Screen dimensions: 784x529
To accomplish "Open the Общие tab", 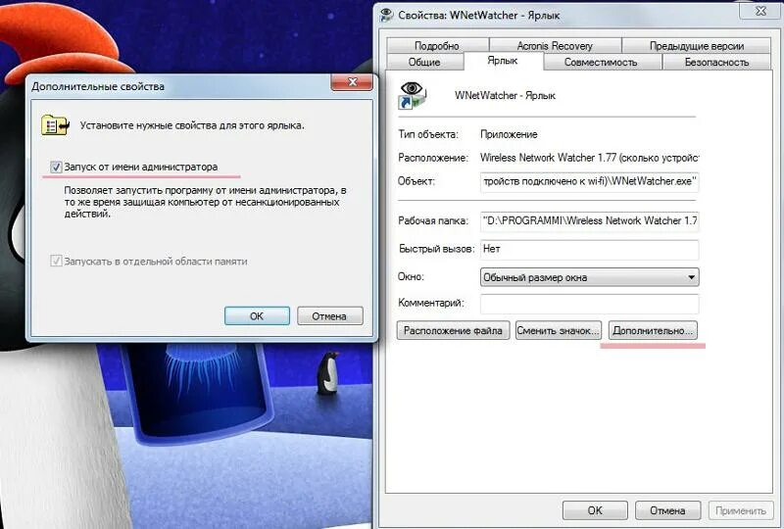I will coord(424,62).
